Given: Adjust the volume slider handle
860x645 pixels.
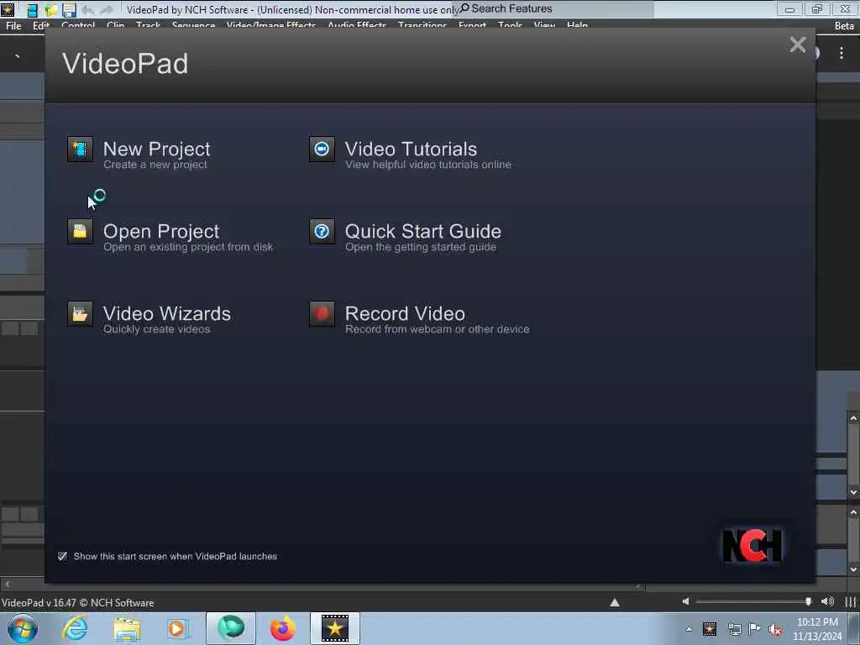Looking at the screenshot, I should (x=809, y=601).
